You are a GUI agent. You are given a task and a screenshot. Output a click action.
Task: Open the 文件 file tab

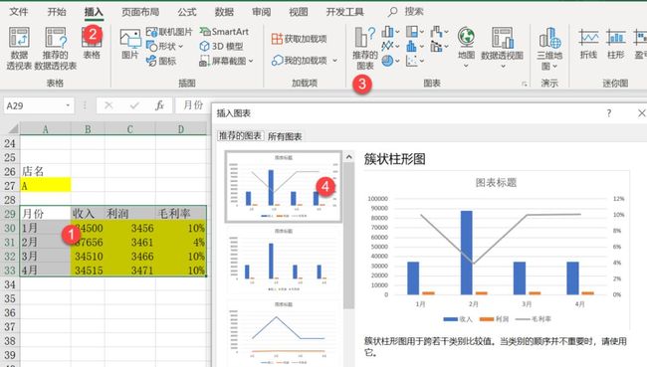point(19,12)
